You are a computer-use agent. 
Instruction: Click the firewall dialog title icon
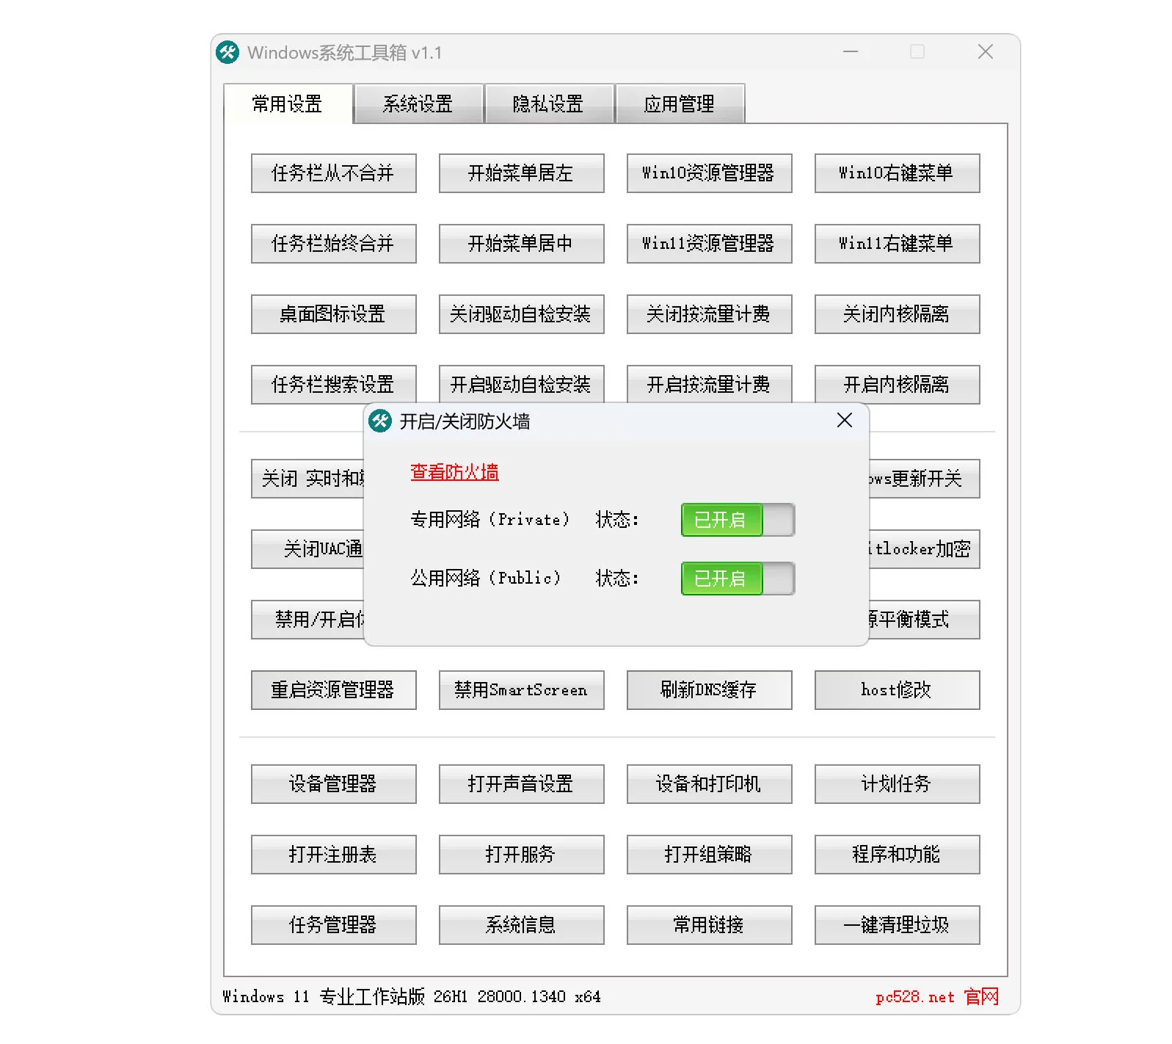pyautogui.click(x=380, y=421)
